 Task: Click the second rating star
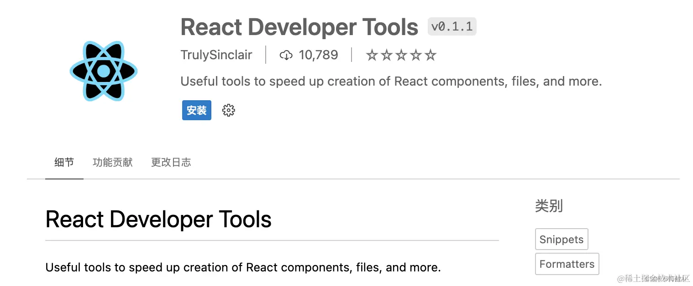click(387, 55)
